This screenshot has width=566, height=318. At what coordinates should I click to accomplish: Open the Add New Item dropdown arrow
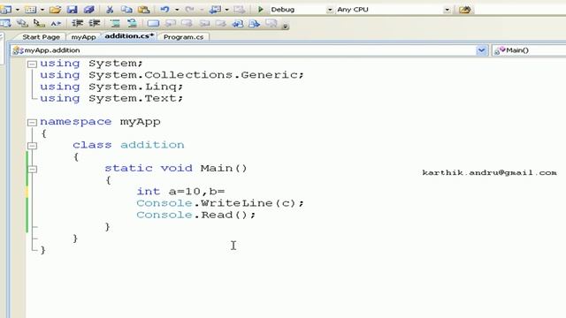(42, 10)
